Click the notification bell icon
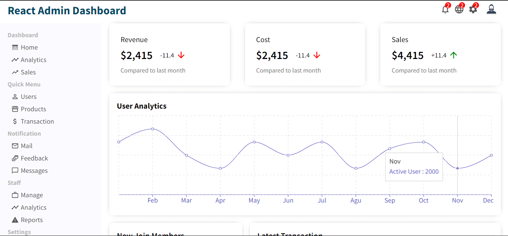The width and height of the screenshot is (508, 236). click(x=445, y=9)
